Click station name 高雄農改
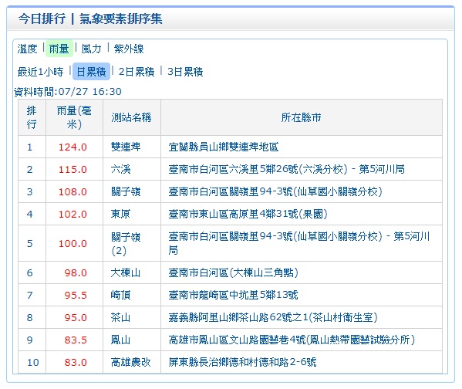This screenshot has height=389, width=462. (x=131, y=362)
